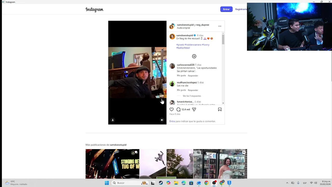Open Copilot from the taskbar
Viewport: 332px width, 187px height.
coord(168,183)
